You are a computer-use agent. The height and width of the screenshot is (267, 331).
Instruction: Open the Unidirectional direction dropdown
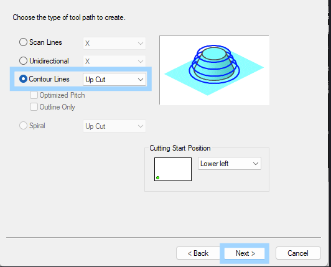coord(114,61)
